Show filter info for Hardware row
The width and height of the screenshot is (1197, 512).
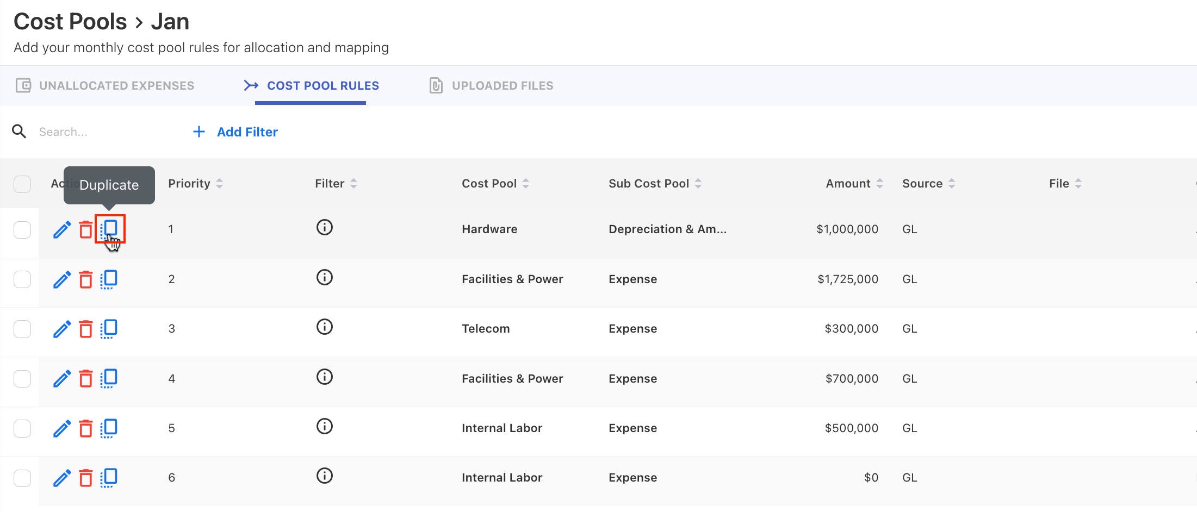pos(325,227)
